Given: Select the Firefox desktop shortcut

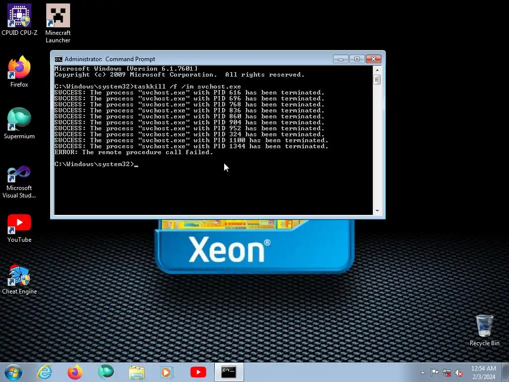Looking at the screenshot, I should 19,71.
